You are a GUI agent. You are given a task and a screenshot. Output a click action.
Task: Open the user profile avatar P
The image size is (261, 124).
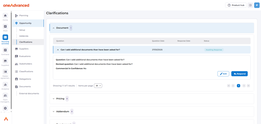pyautogui.click(x=257, y=5)
